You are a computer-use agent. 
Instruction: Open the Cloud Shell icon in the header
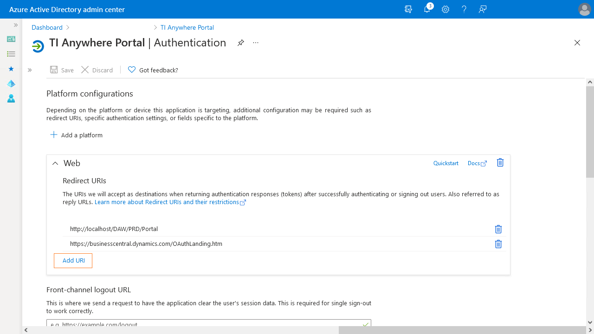408,9
